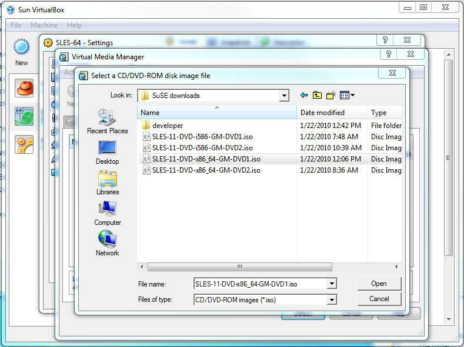
Task: Click File folder type cell
Action: pyautogui.click(x=386, y=126)
